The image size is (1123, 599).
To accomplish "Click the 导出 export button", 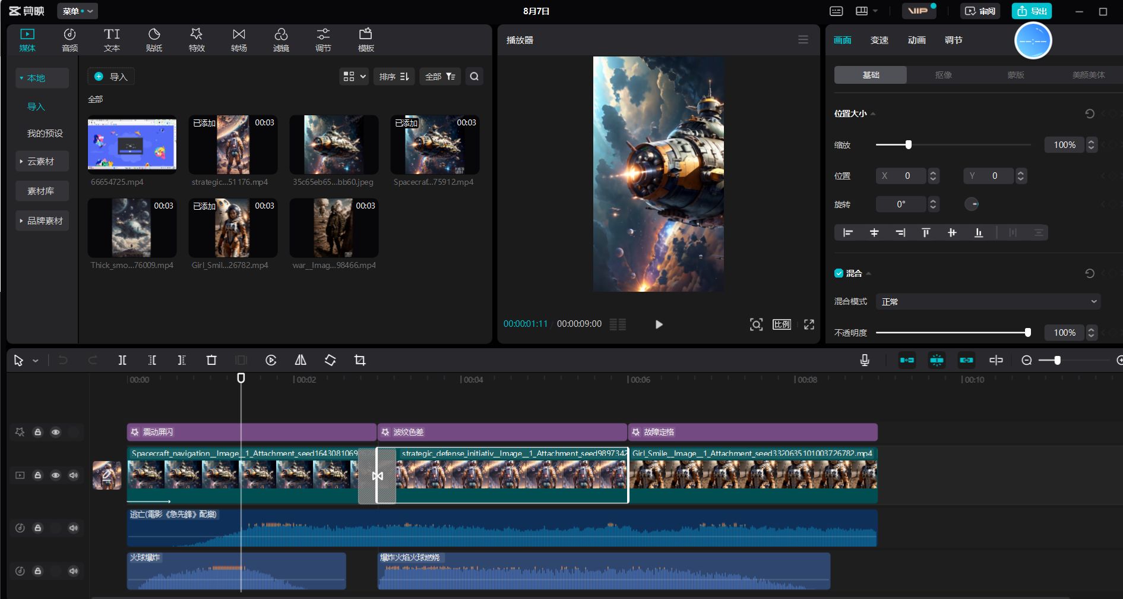I will point(1032,11).
